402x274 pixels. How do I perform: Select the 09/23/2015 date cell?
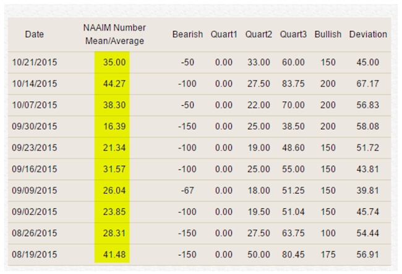point(35,148)
